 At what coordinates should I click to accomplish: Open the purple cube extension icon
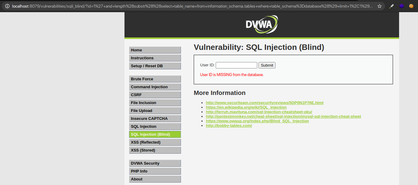pos(402,6)
